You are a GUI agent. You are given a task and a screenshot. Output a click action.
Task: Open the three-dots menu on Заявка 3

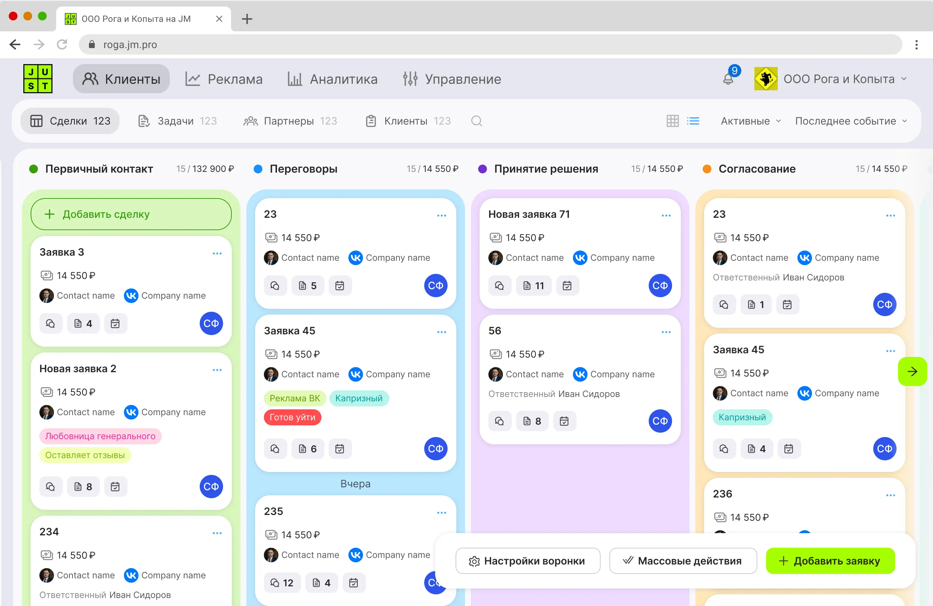[217, 253]
